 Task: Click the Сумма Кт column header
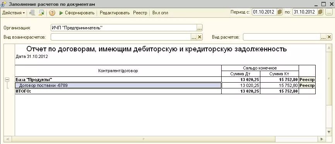279,74
